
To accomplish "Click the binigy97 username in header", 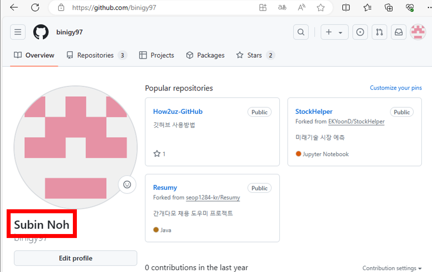I will (x=69, y=32).
